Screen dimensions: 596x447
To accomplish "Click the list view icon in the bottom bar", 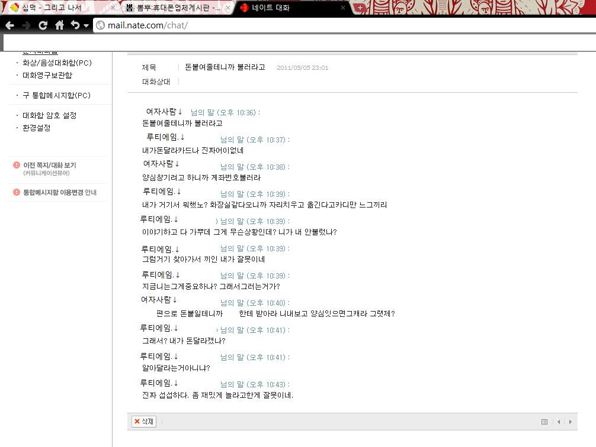I will click(544, 422).
